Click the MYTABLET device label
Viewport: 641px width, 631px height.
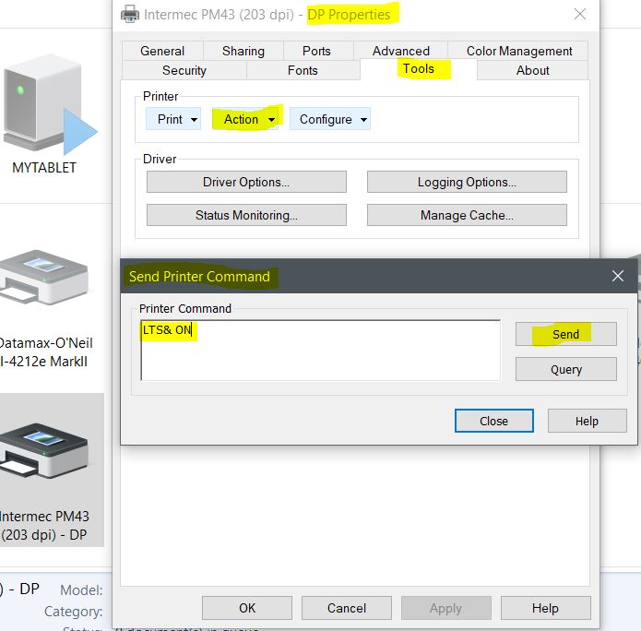(44, 168)
